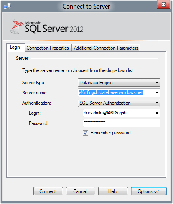Open the Server type dropdown

(119, 83)
